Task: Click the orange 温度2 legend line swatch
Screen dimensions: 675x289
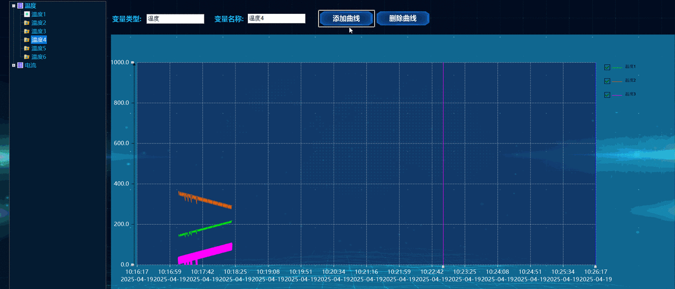Action: pyautogui.click(x=617, y=81)
